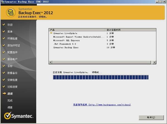The width and height of the screenshot is (167, 124).
Task: Click the yellow arrow beside Symantec LiveUpdate
Action: 51,33
